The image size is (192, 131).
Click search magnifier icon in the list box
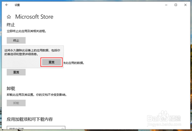click(62, 129)
